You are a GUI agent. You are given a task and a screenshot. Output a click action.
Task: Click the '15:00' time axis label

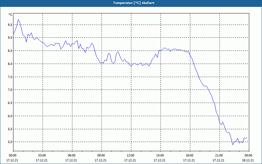(x=160, y=155)
